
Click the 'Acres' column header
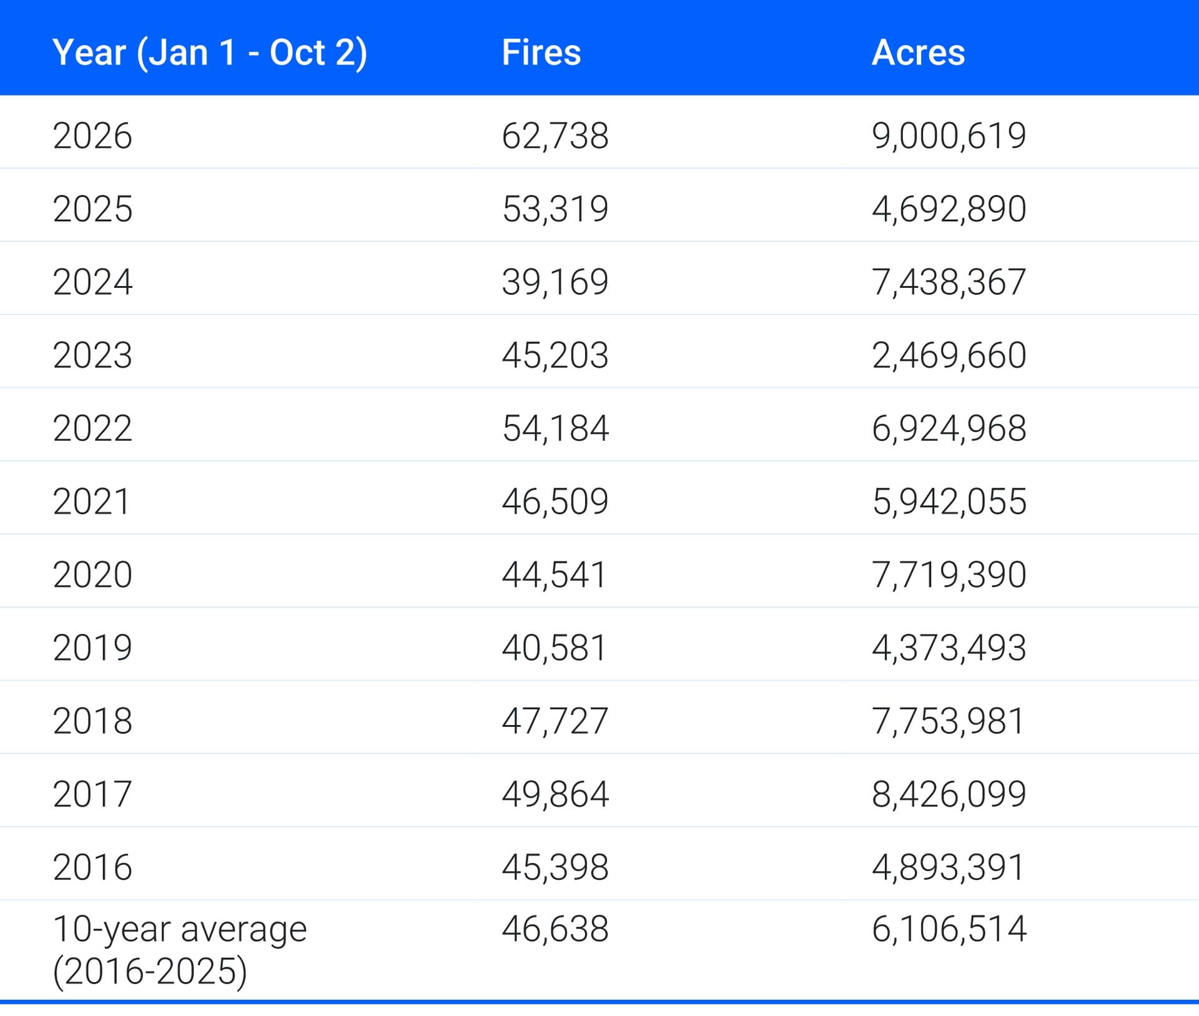point(918,52)
